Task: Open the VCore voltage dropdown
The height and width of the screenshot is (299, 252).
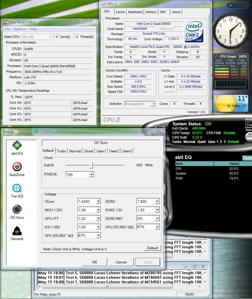Action: click(x=98, y=201)
